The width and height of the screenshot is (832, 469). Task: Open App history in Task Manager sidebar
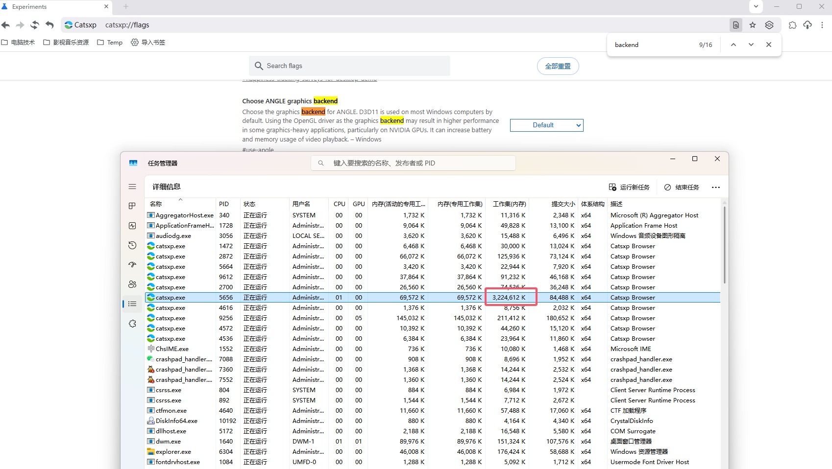click(x=132, y=245)
